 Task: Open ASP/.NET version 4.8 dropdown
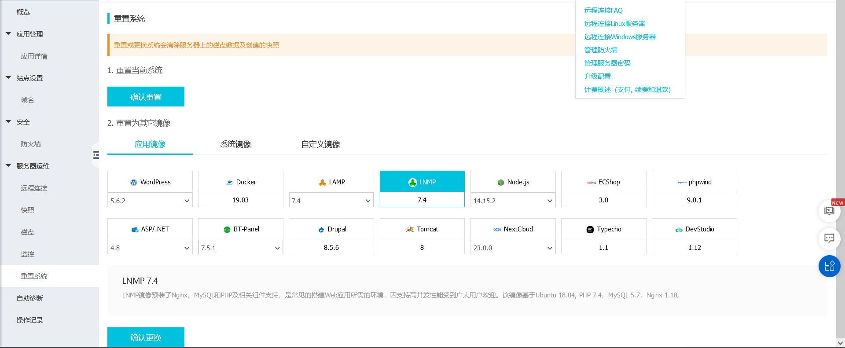click(150, 248)
